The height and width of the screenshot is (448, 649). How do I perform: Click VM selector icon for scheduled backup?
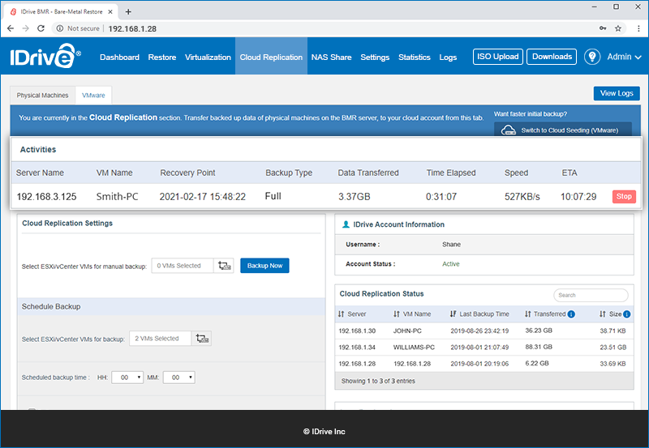point(201,339)
